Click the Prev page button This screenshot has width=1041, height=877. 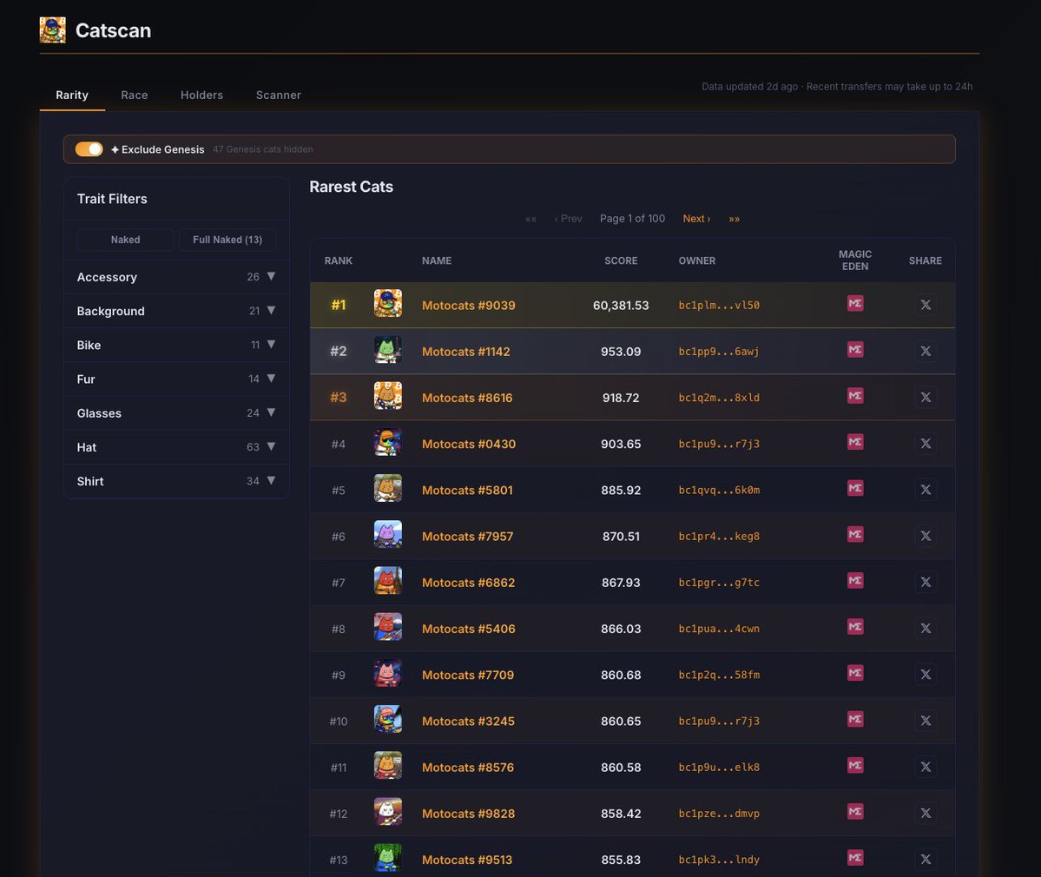click(x=568, y=219)
